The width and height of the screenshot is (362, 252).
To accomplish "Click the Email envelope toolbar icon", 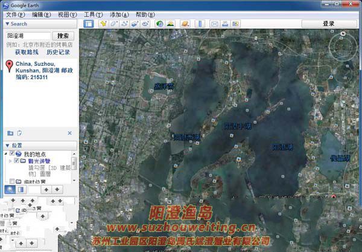I will pyautogui.click(x=214, y=24).
